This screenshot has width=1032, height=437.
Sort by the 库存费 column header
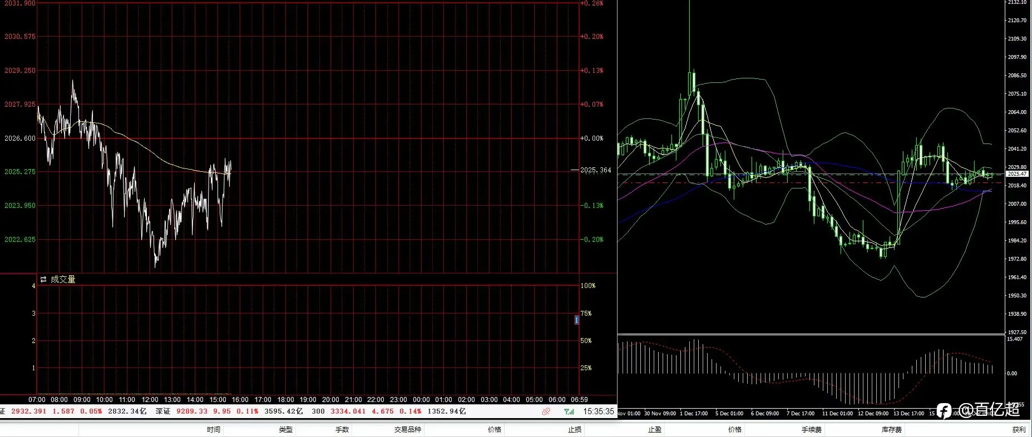point(892,430)
